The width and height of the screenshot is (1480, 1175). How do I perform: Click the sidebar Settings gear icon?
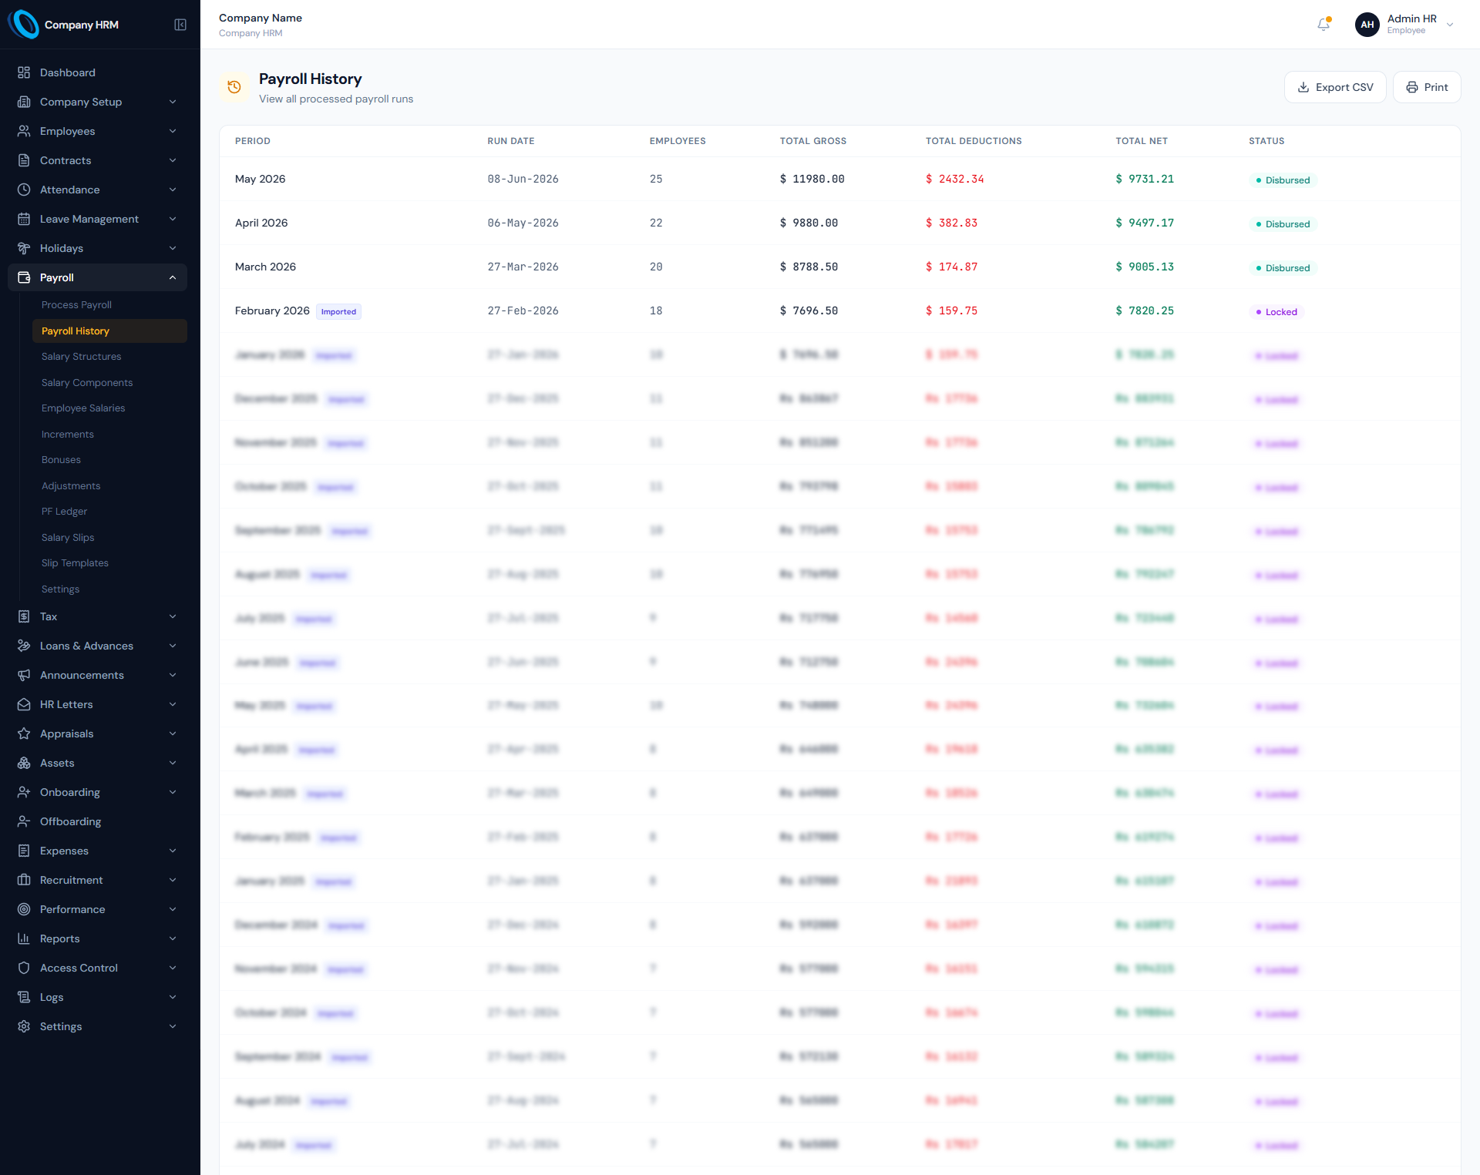[x=24, y=1026]
